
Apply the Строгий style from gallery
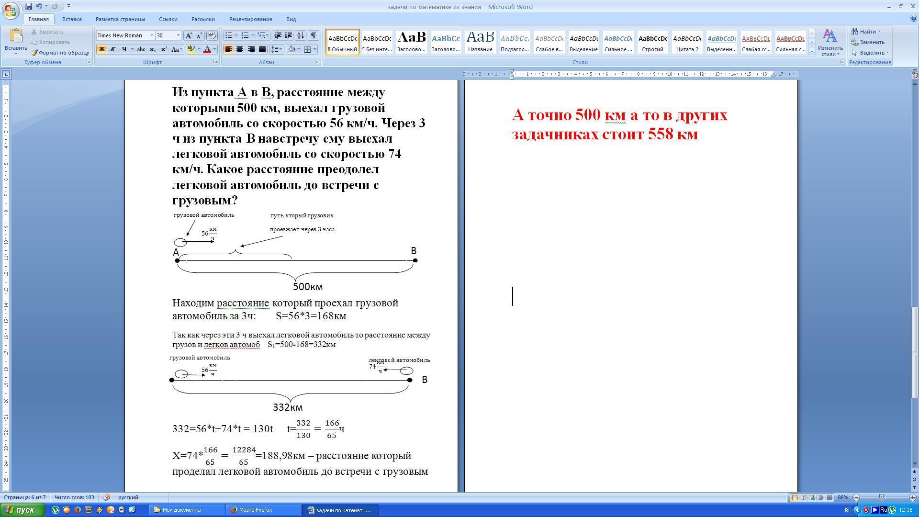(652, 42)
